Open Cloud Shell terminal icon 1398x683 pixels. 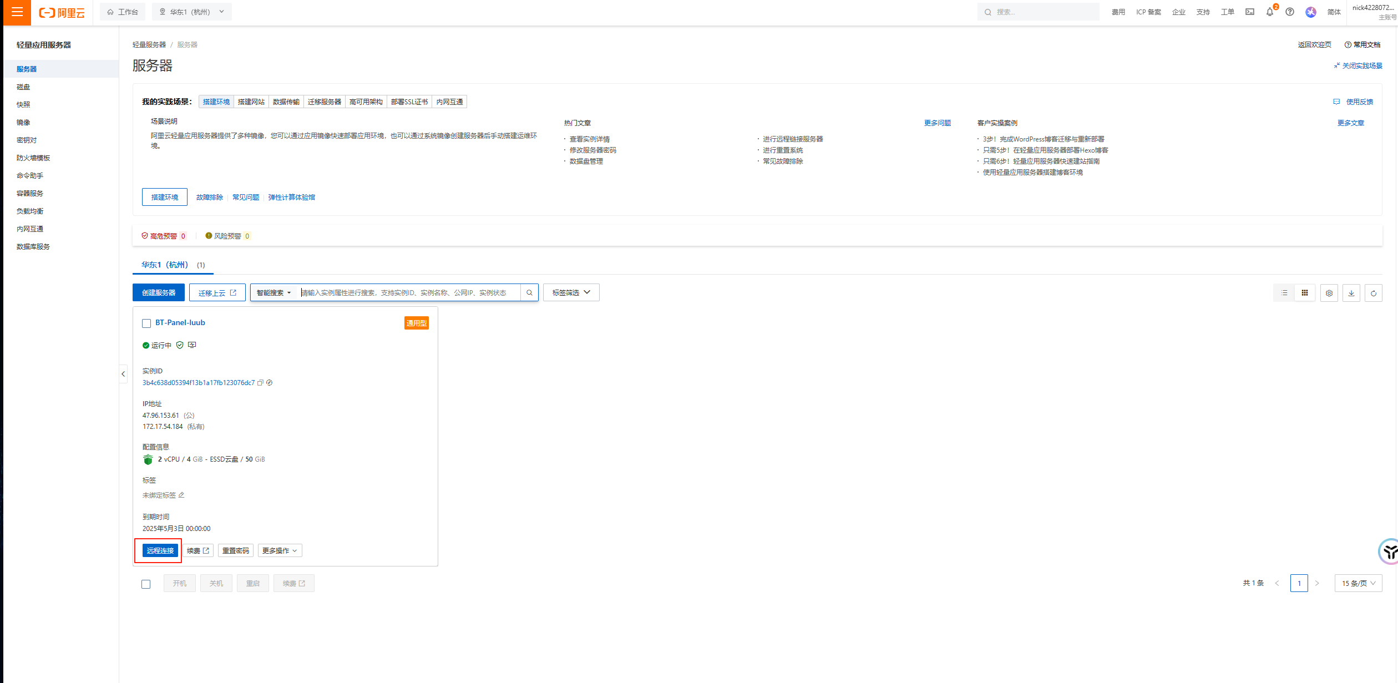tap(1249, 12)
